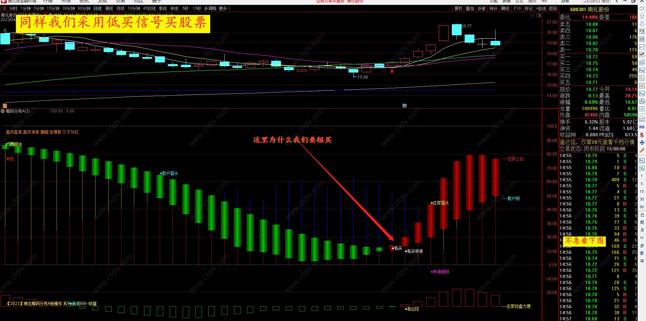Open the 交易 menu
Screen dimensions: 646x321
tap(120, 1)
